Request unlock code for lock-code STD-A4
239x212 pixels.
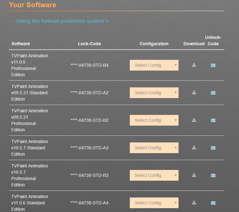click(x=213, y=203)
